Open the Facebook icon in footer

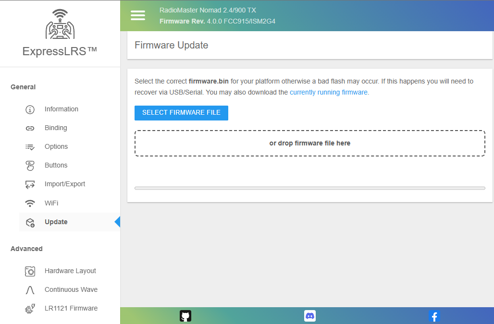click(434, 316)
